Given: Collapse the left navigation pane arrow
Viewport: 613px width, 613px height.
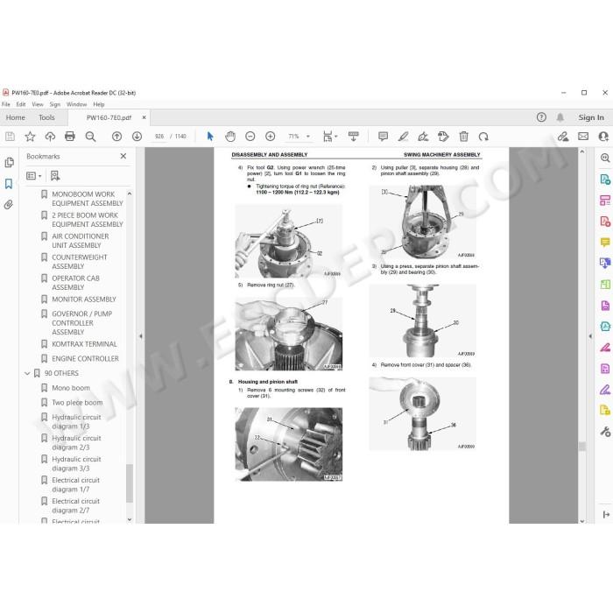Looking at the screenshot, I should click(x=141, y=335).
